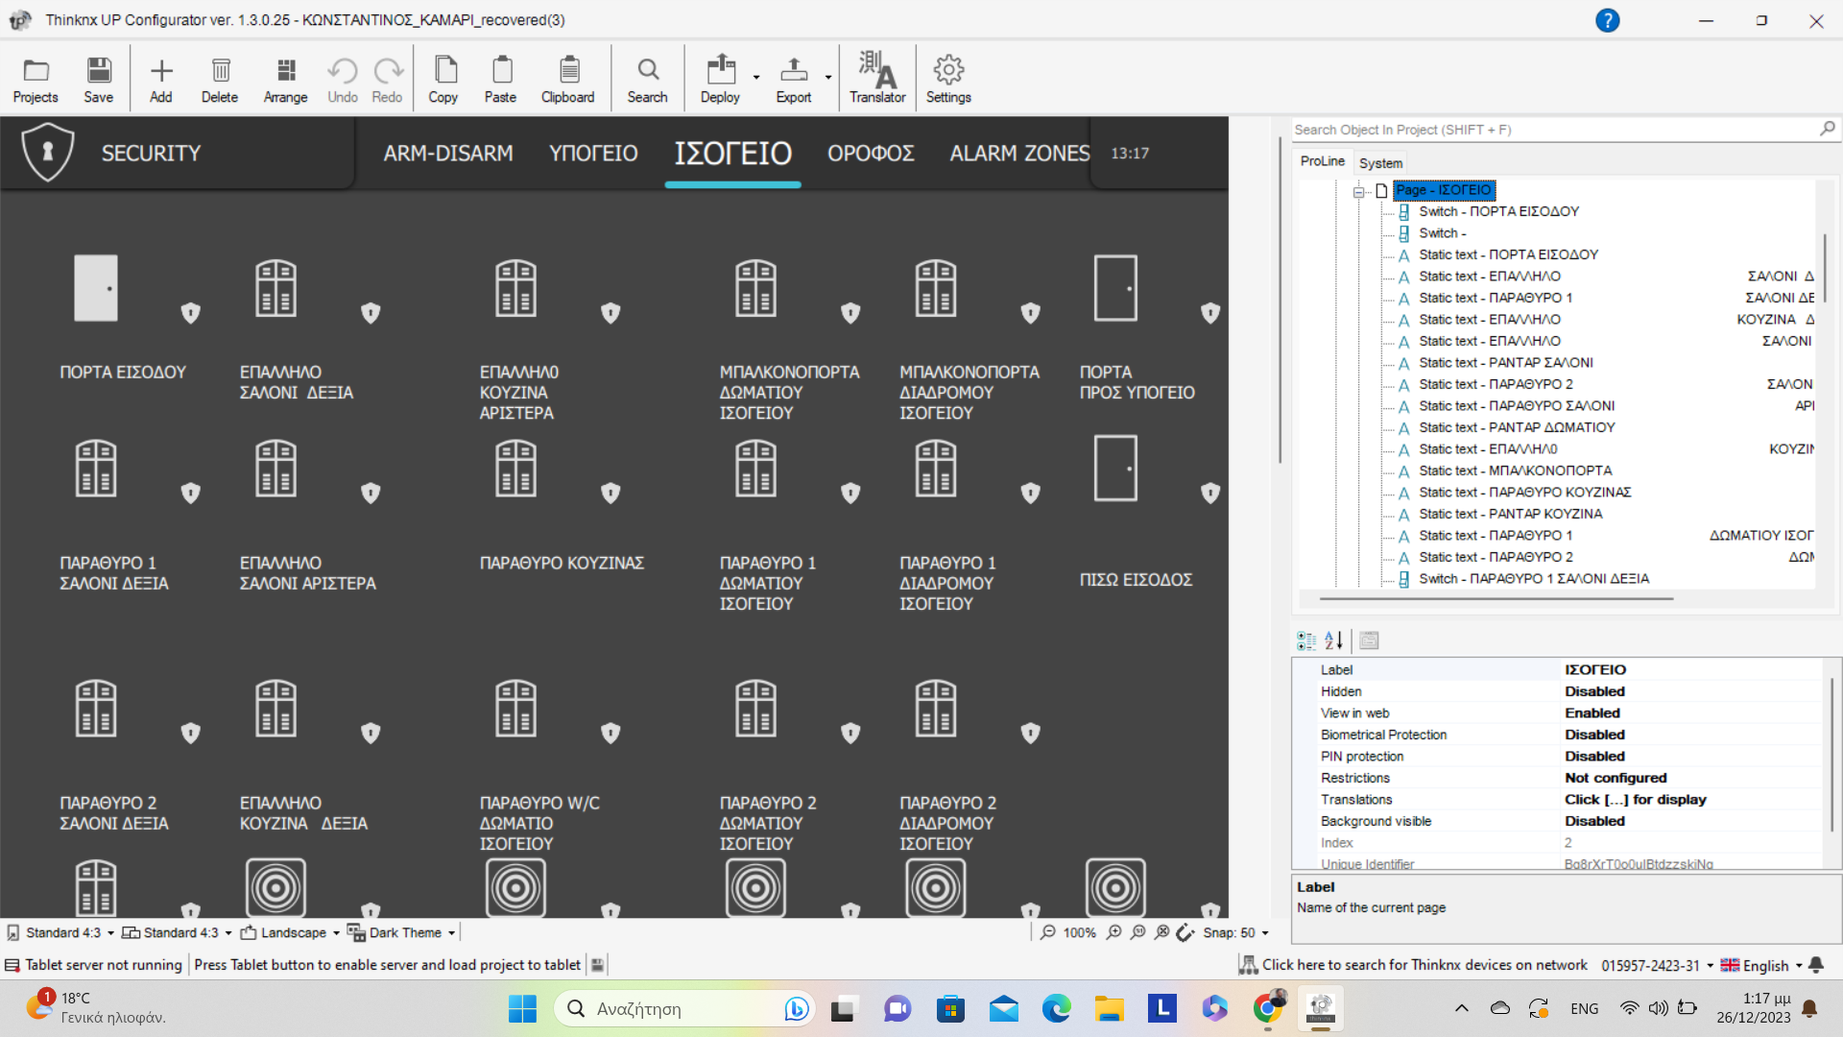Switch to the System tab
The height and width of the screenshot is (1037, 1843).
tap(1380, 163)
